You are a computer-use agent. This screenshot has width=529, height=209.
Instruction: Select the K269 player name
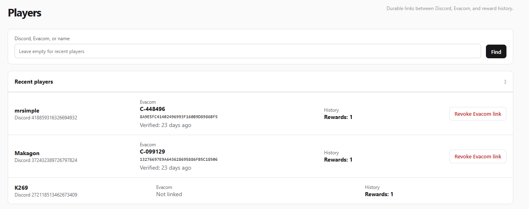point(21,188)
